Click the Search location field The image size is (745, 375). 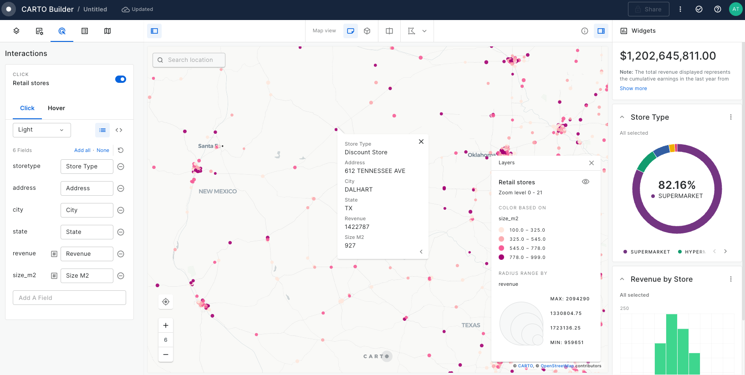pos(189,60)
